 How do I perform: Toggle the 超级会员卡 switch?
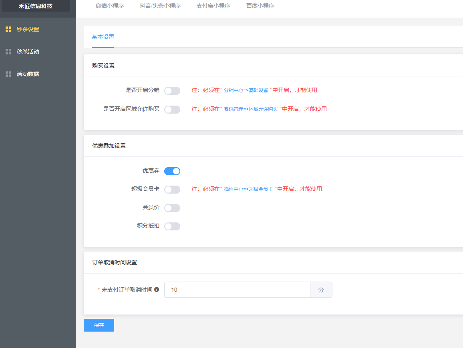[172, 189]
